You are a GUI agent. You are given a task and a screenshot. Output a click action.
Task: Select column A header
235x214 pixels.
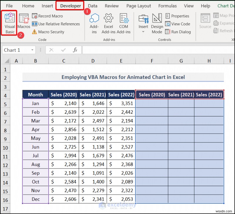[x=16, y=61]
